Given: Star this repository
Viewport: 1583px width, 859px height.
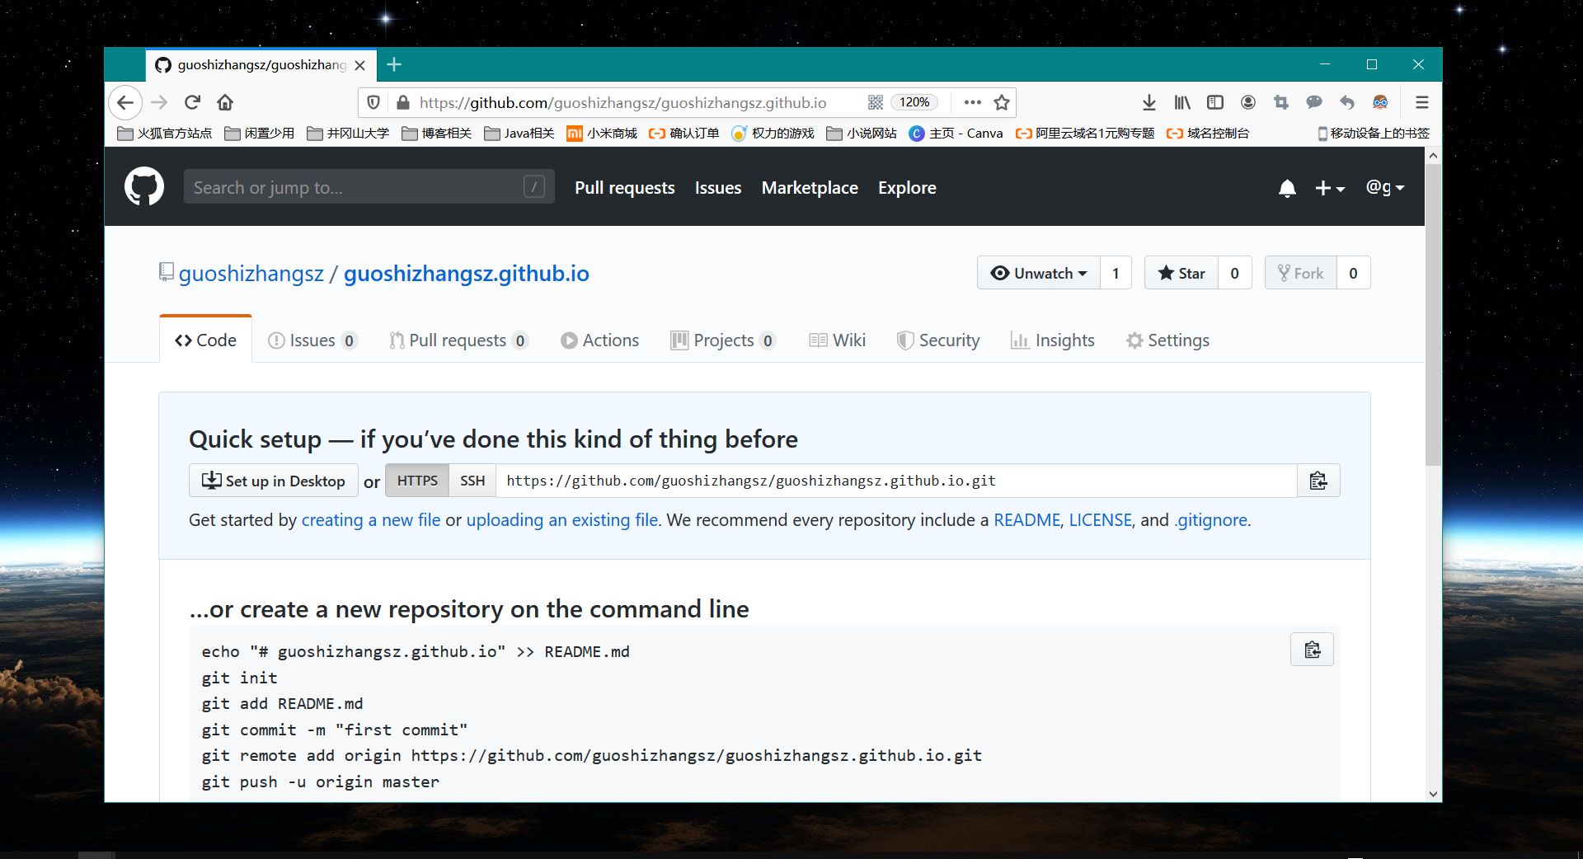Looking at the screenshot, I should (x=1181, y=273).
